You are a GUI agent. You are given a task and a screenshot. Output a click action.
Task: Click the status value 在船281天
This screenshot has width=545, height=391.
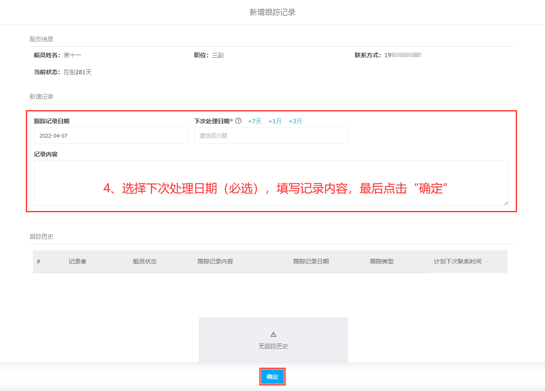tap(78, 72)
